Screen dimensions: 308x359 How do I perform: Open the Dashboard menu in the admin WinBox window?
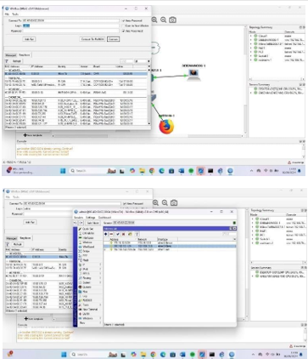pos(105,218)
